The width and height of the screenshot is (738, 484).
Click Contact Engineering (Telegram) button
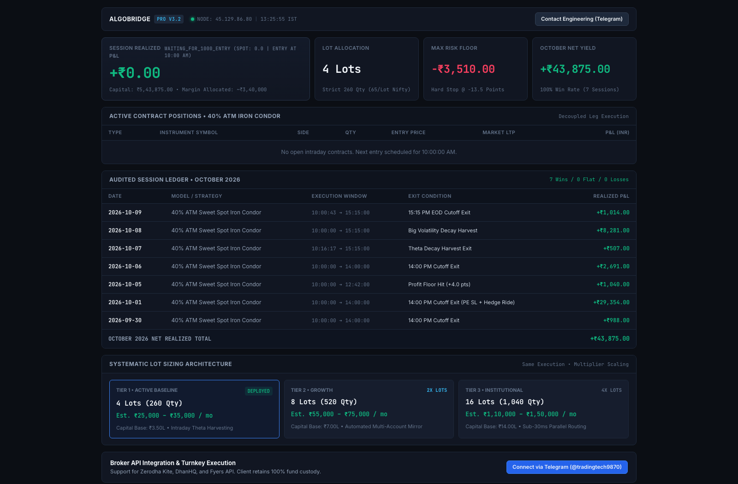(x=582, y=19)
